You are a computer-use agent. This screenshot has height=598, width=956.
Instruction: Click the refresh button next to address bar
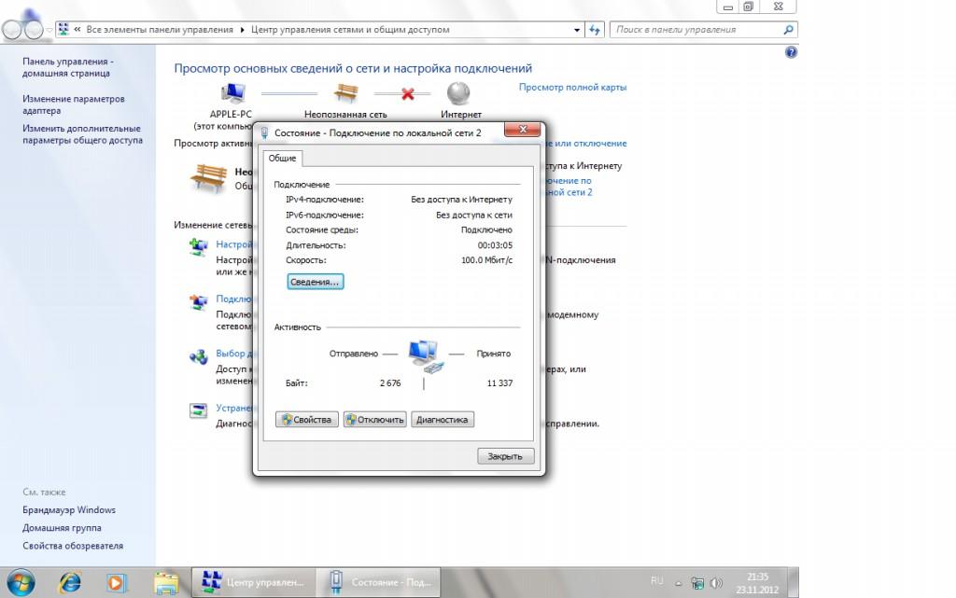tap(595, 29)
